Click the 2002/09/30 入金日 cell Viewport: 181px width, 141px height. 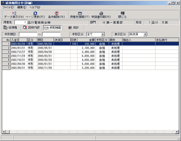[x=19, y=64]
